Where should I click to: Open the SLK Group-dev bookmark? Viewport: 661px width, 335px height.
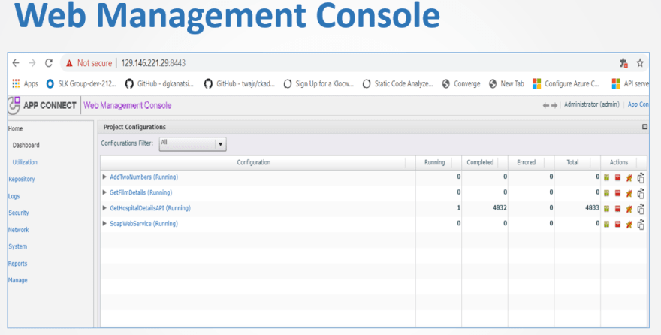coord(81,83)
